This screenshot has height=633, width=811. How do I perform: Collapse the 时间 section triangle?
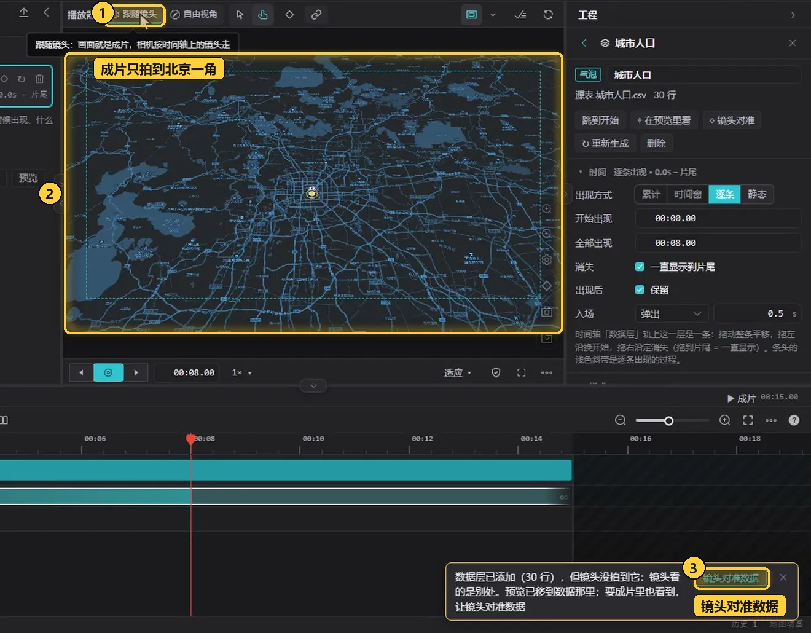pyautogui.click(x=580, y=172)
